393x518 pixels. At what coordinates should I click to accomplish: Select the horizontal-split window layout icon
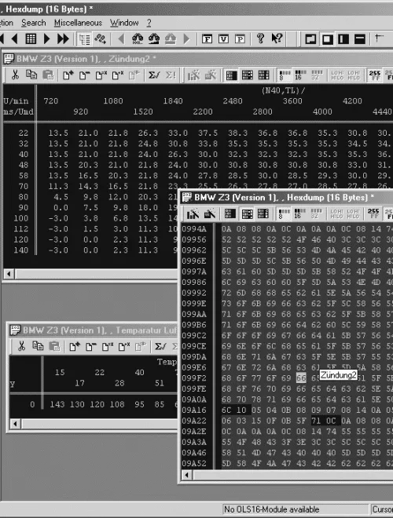tap(359, 39)
